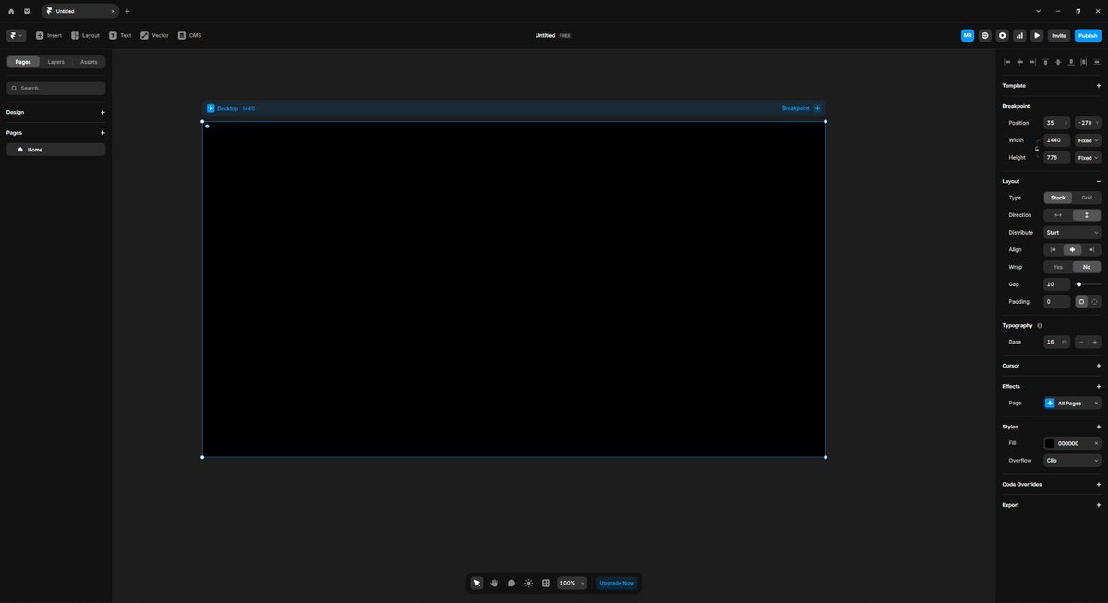Add a new page with plus
Viewport: 1108px width, 603px height.
[x=102, y=133]
